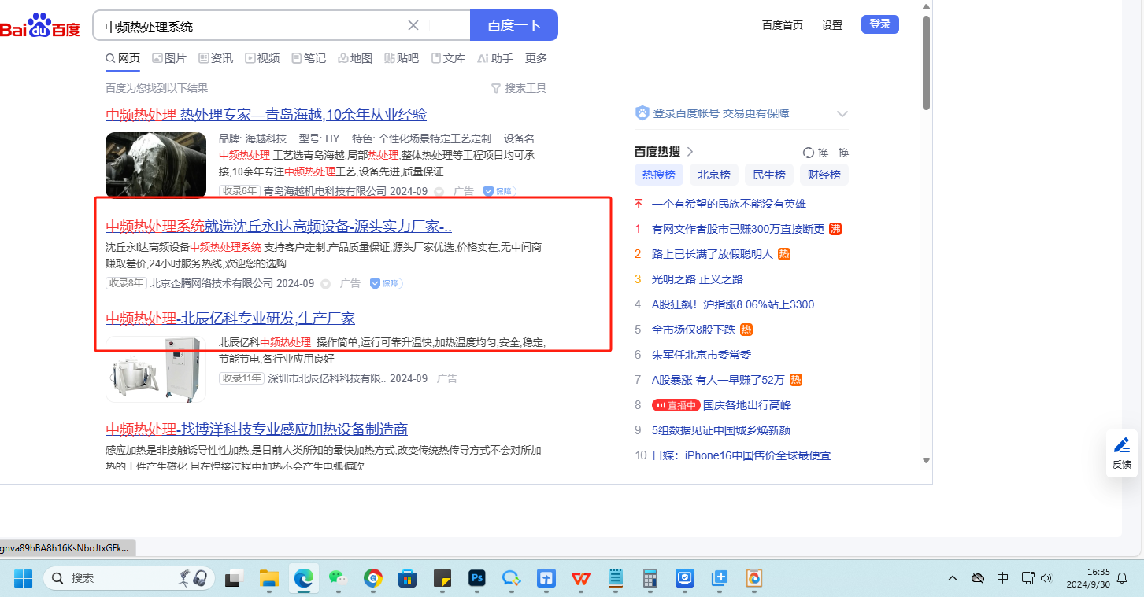
Task: Open the WPS Office taskbar icon
Action: click(581, 578)
